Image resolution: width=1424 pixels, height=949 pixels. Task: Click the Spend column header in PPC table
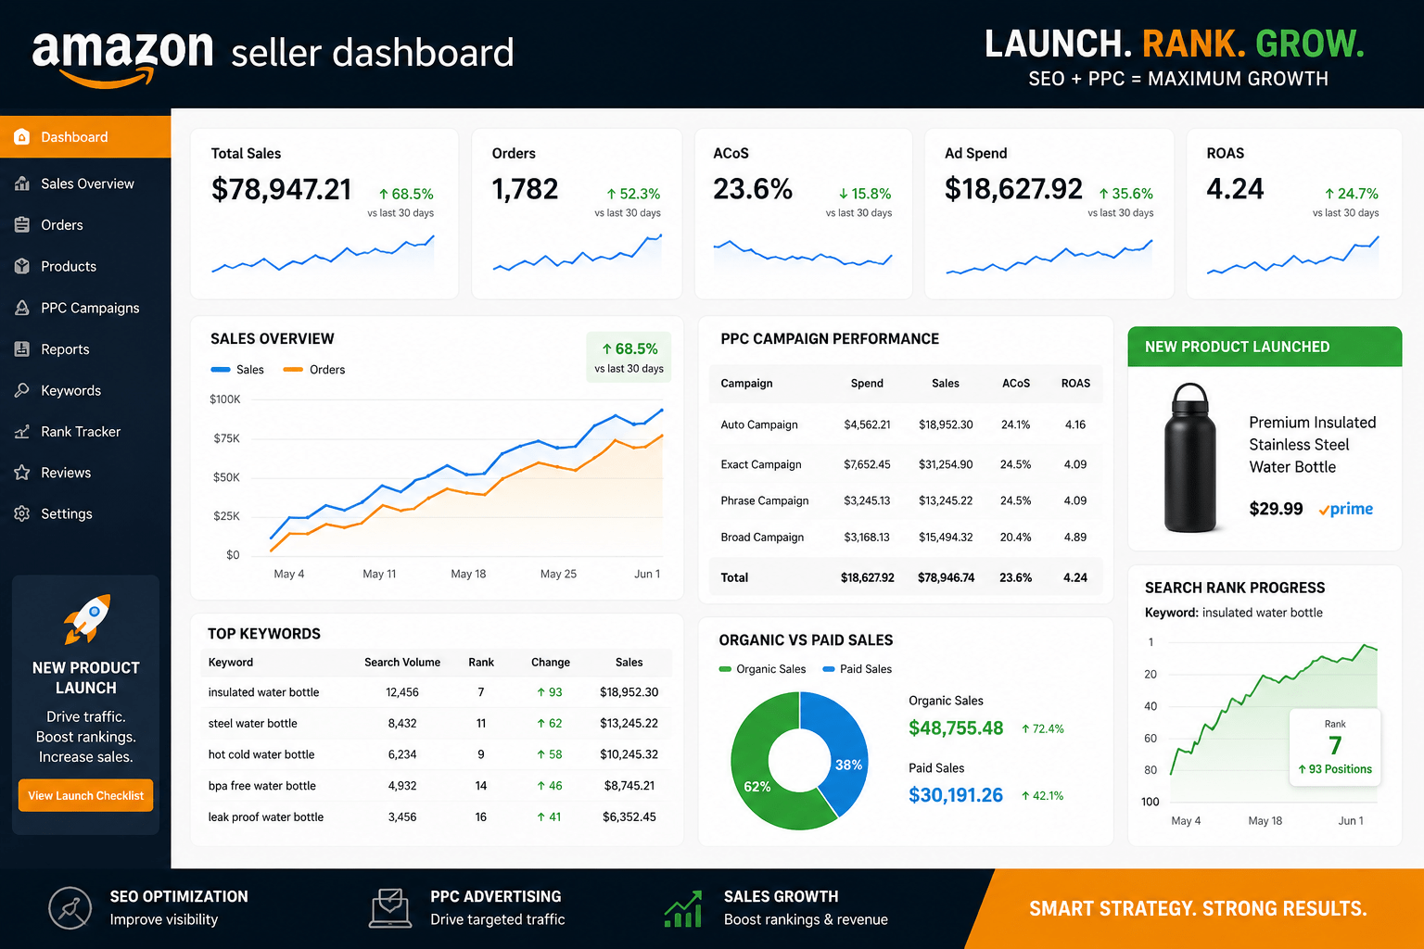click(867, 384)
